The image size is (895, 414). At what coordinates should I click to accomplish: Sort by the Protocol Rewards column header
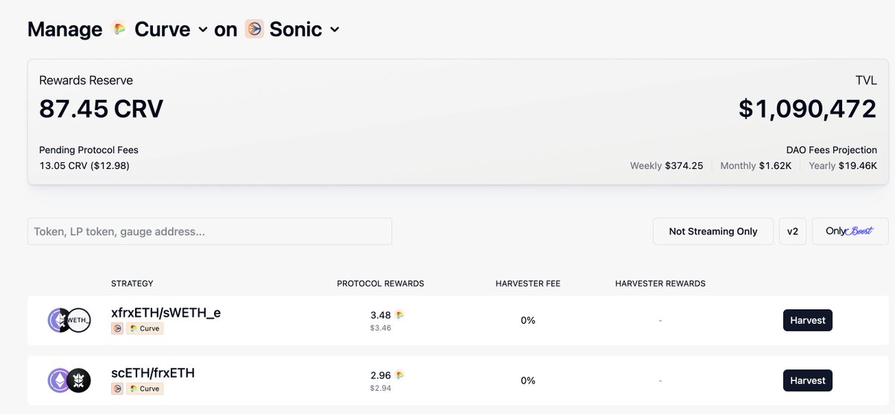point(380,284)
